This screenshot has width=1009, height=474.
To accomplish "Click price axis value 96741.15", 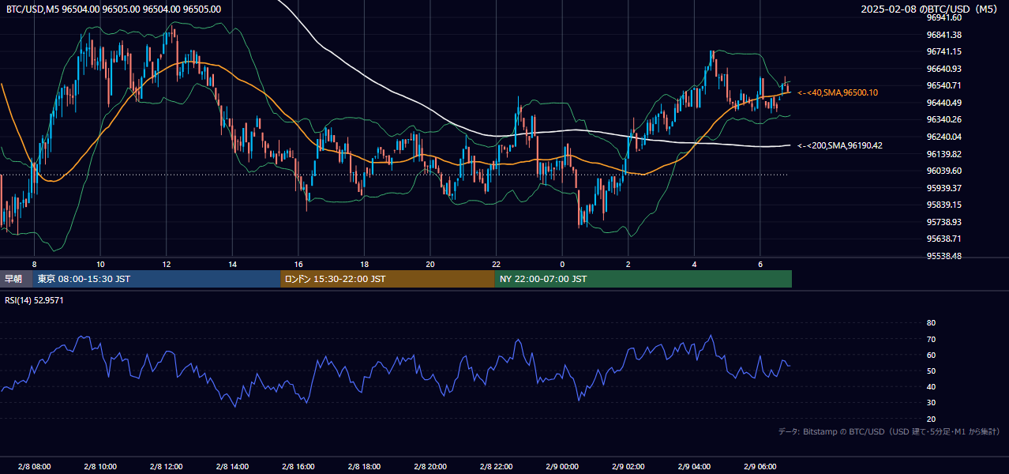I will click(x=944, y=51).
